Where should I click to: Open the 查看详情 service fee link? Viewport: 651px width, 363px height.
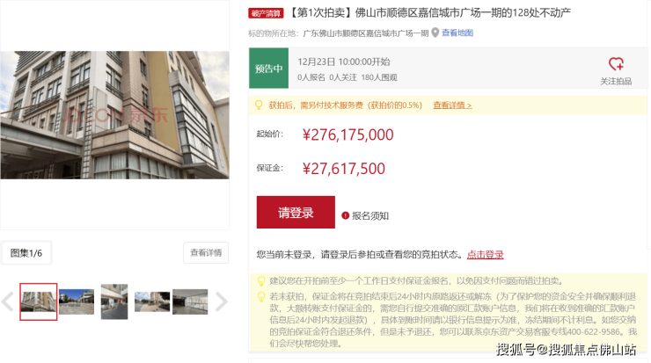pos(452,105)
